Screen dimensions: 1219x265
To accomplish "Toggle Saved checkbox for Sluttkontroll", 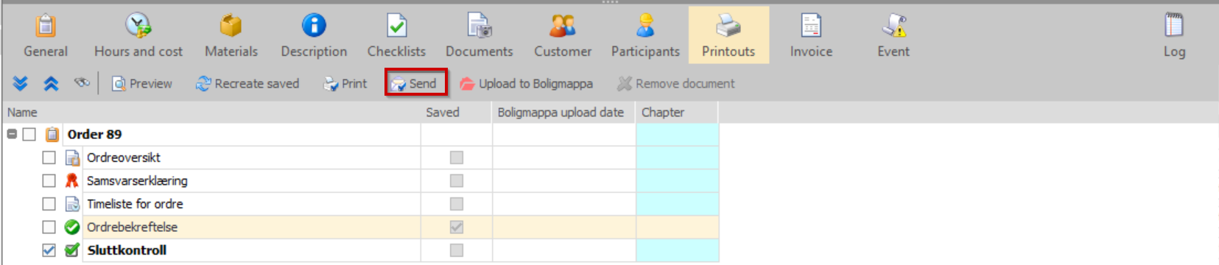I will click(457, 250).
